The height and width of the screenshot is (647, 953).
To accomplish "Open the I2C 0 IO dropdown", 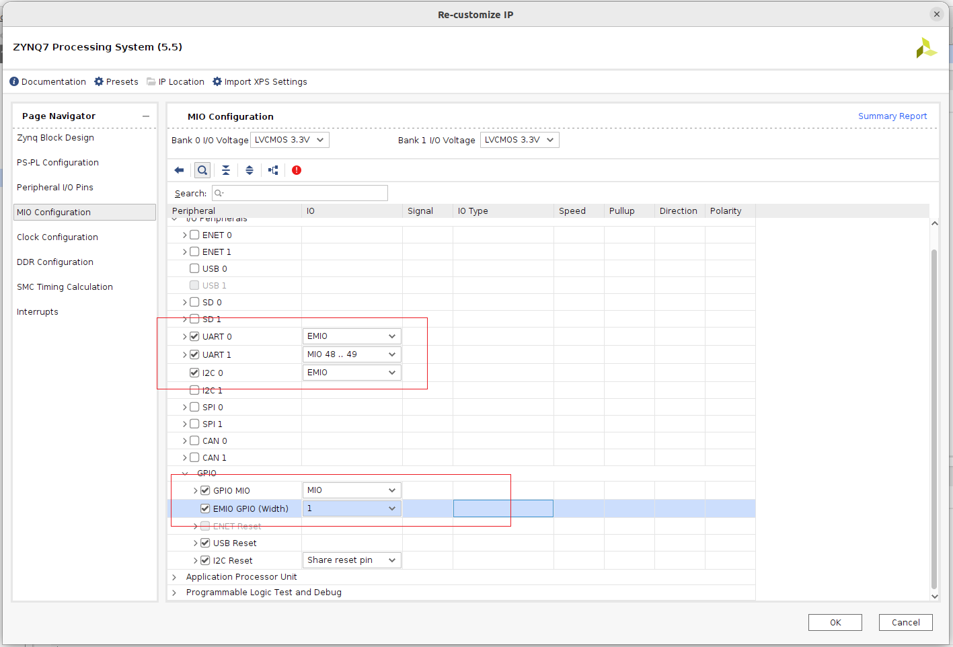I will pyautogui.click(x=352, y=373).
